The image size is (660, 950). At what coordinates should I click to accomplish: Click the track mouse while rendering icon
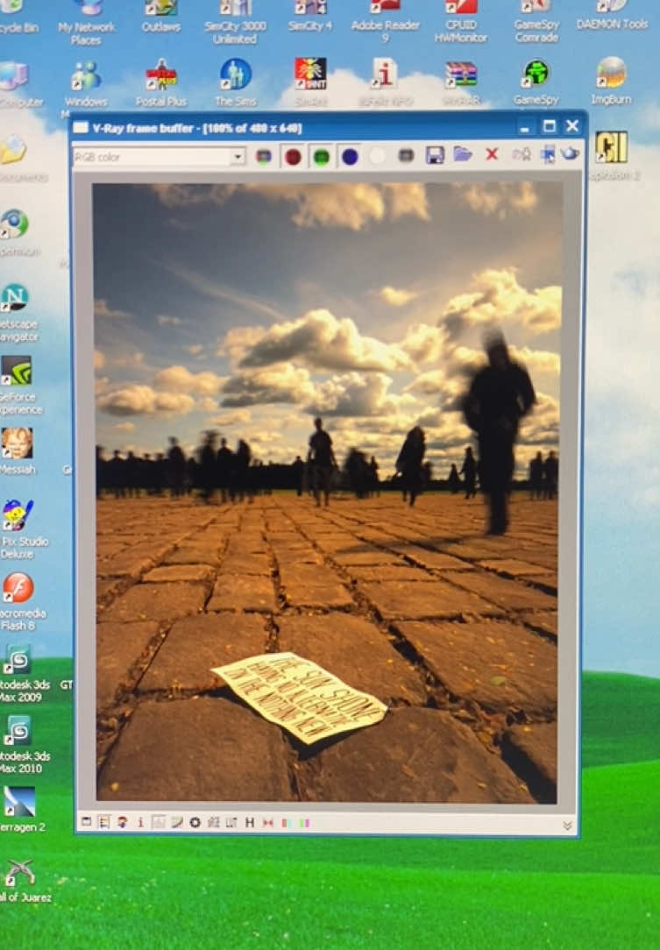547,154
